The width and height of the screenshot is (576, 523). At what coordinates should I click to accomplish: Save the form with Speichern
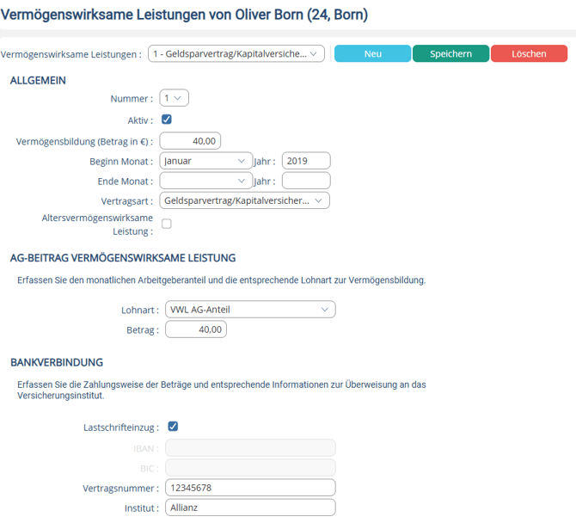click(x=450, y=53)
